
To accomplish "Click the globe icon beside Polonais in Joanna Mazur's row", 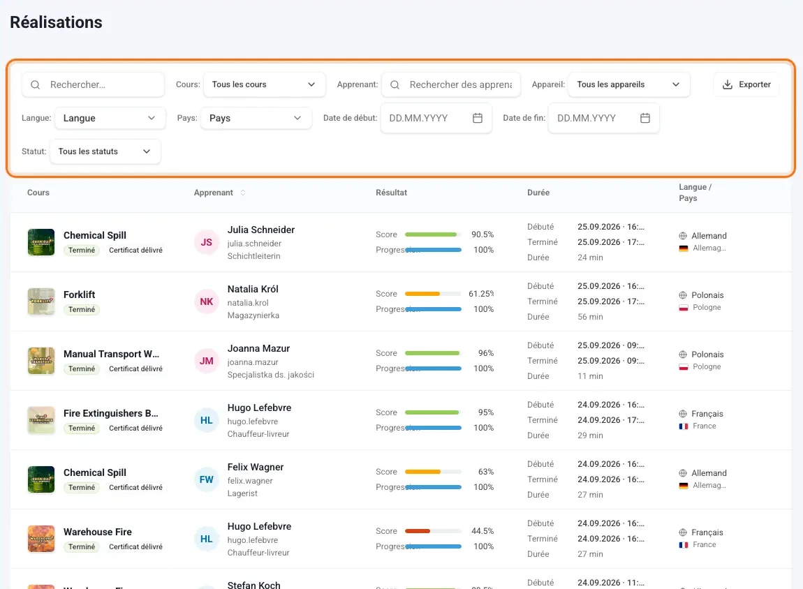I will [x=683, y=355].
